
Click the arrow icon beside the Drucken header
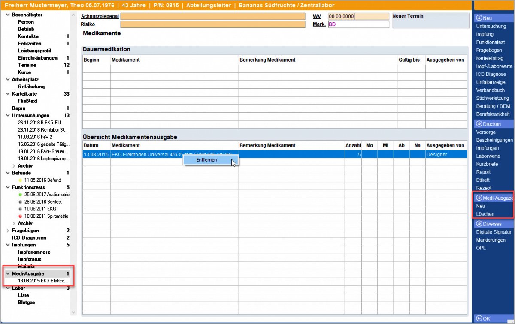point(479,124)
